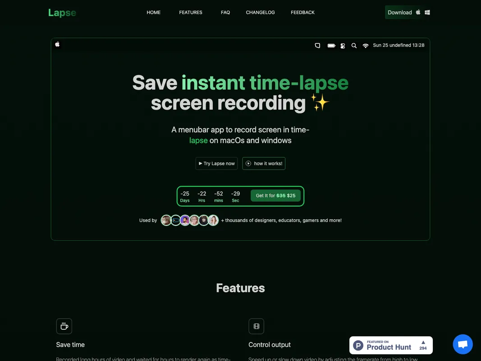481x361 pixels.
Task: Click Get It for $25 offer button
Action: (x=275, y=195)
